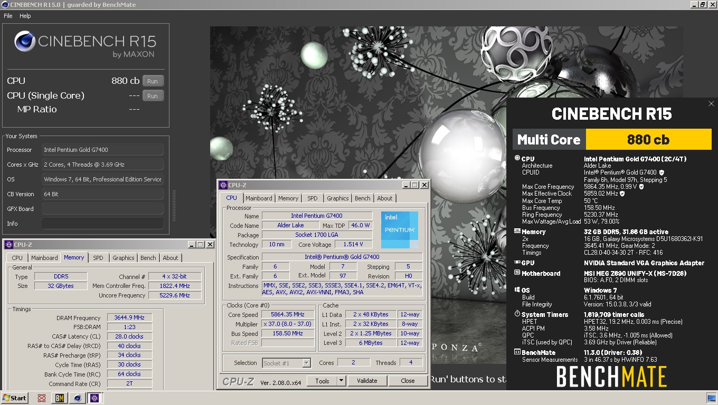This screenshot has height=405, width=718.
Task: Click the CB Version field showing 64 Bit
Action: coord(102,194)
